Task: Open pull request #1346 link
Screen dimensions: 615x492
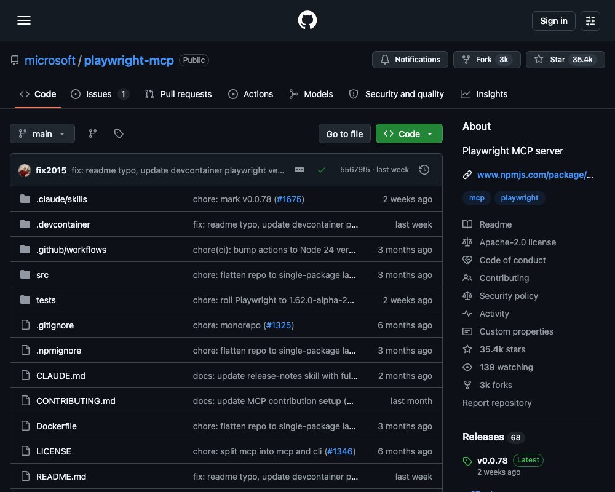Action: coord(340,451)
